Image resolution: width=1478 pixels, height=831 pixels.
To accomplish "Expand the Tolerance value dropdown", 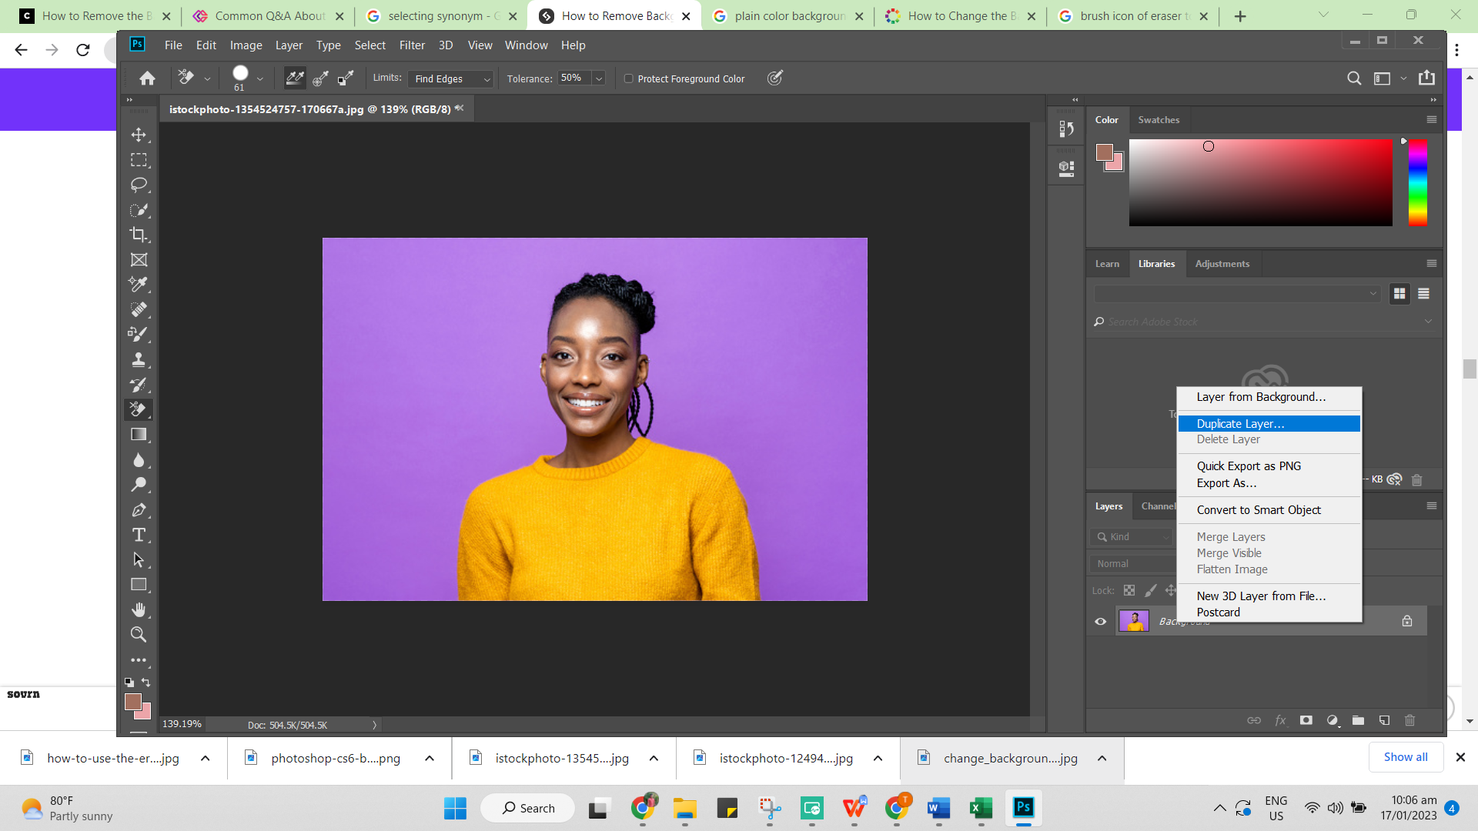I will (x=598, y=78).
